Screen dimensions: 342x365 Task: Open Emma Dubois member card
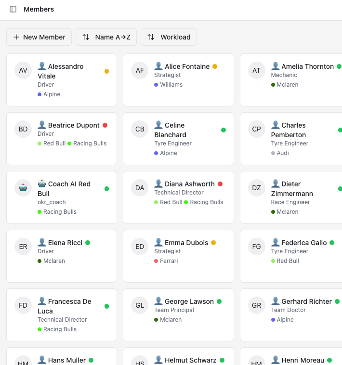click(x=178, y=256)
